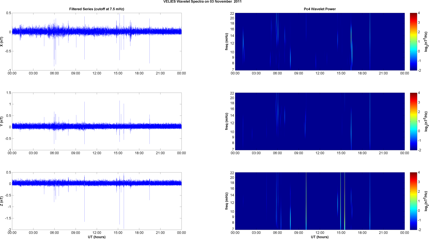Click the "freq (mHz)" label of Y-row spectrum

pyautogui.click(x=227, y=121)
